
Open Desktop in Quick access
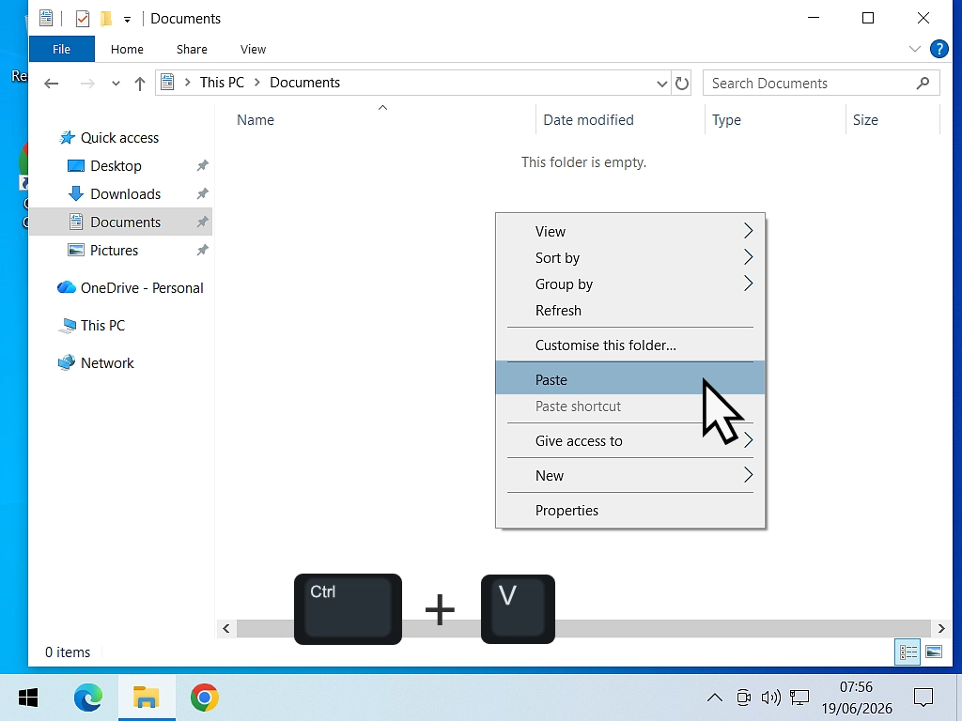pyautogui.click(x=116, y=166)
